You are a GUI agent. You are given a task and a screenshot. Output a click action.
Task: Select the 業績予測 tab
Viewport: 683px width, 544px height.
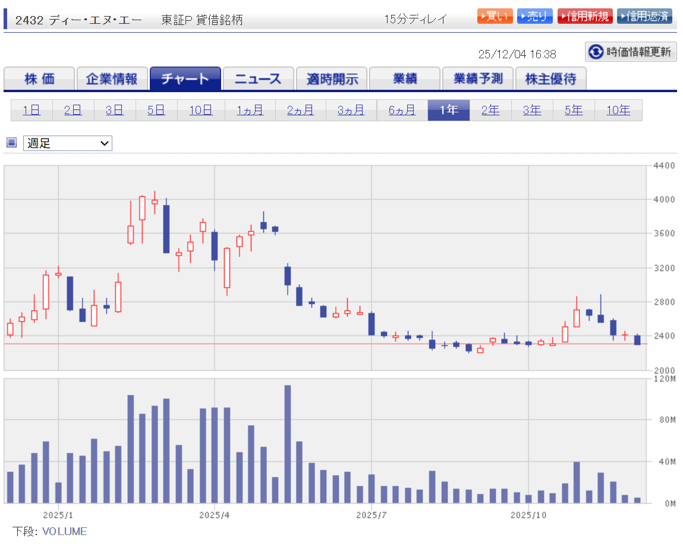pyautogui.click(x=477, y=78)
